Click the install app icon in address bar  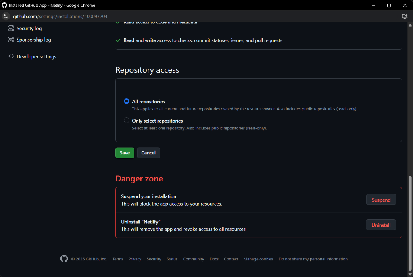pos(405,17)
